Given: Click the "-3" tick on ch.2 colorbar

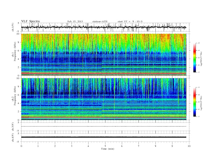Looking at the screenshot, I should click(x=198, y=87).
